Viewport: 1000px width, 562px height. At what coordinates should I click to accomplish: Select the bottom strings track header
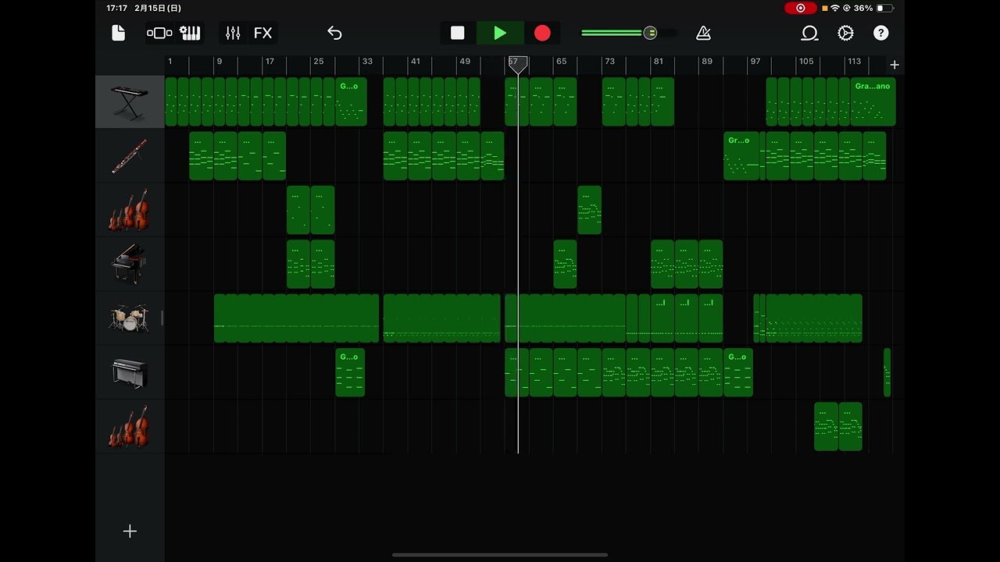[130, 427]
